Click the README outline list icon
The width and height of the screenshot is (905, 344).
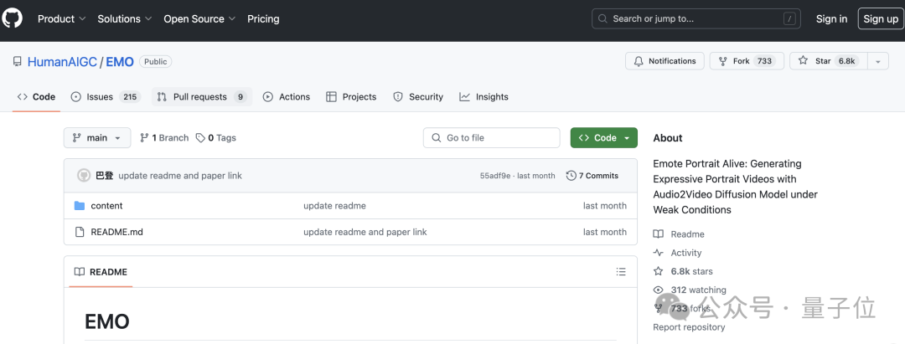click(x=621, y=271)
